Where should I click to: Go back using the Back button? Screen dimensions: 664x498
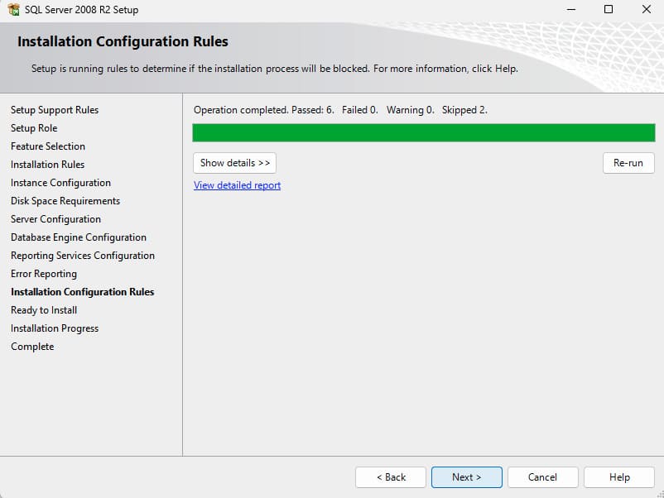click(x=391, y=477)
